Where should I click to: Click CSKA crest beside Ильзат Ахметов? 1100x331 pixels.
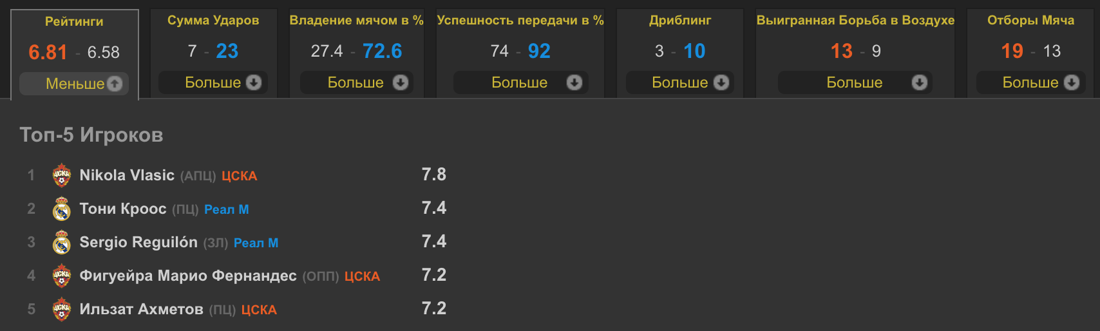click(x=62, y=309)
